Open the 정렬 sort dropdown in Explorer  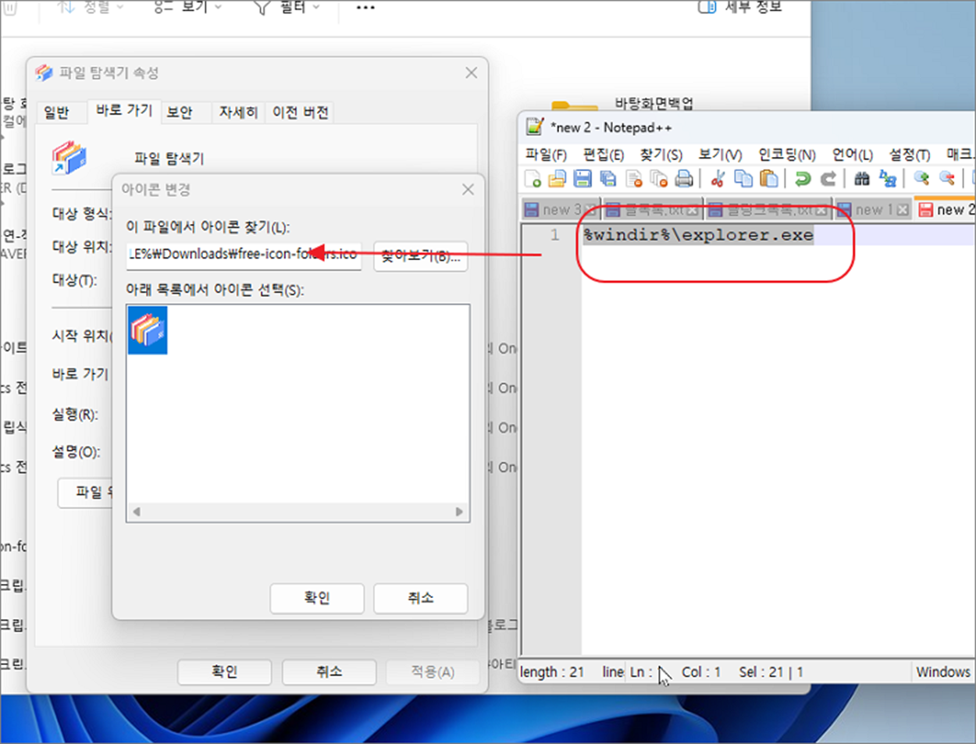(x=91, y=7)
